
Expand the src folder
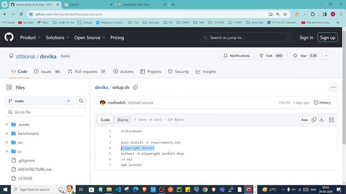pyautogui.click(x=6, y=142)
